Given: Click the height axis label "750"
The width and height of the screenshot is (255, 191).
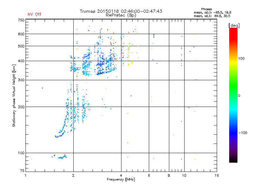Looking at the screenshot, I should click(21, 20).
